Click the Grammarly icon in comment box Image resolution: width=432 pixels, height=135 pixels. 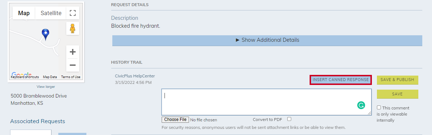point(361,105)
